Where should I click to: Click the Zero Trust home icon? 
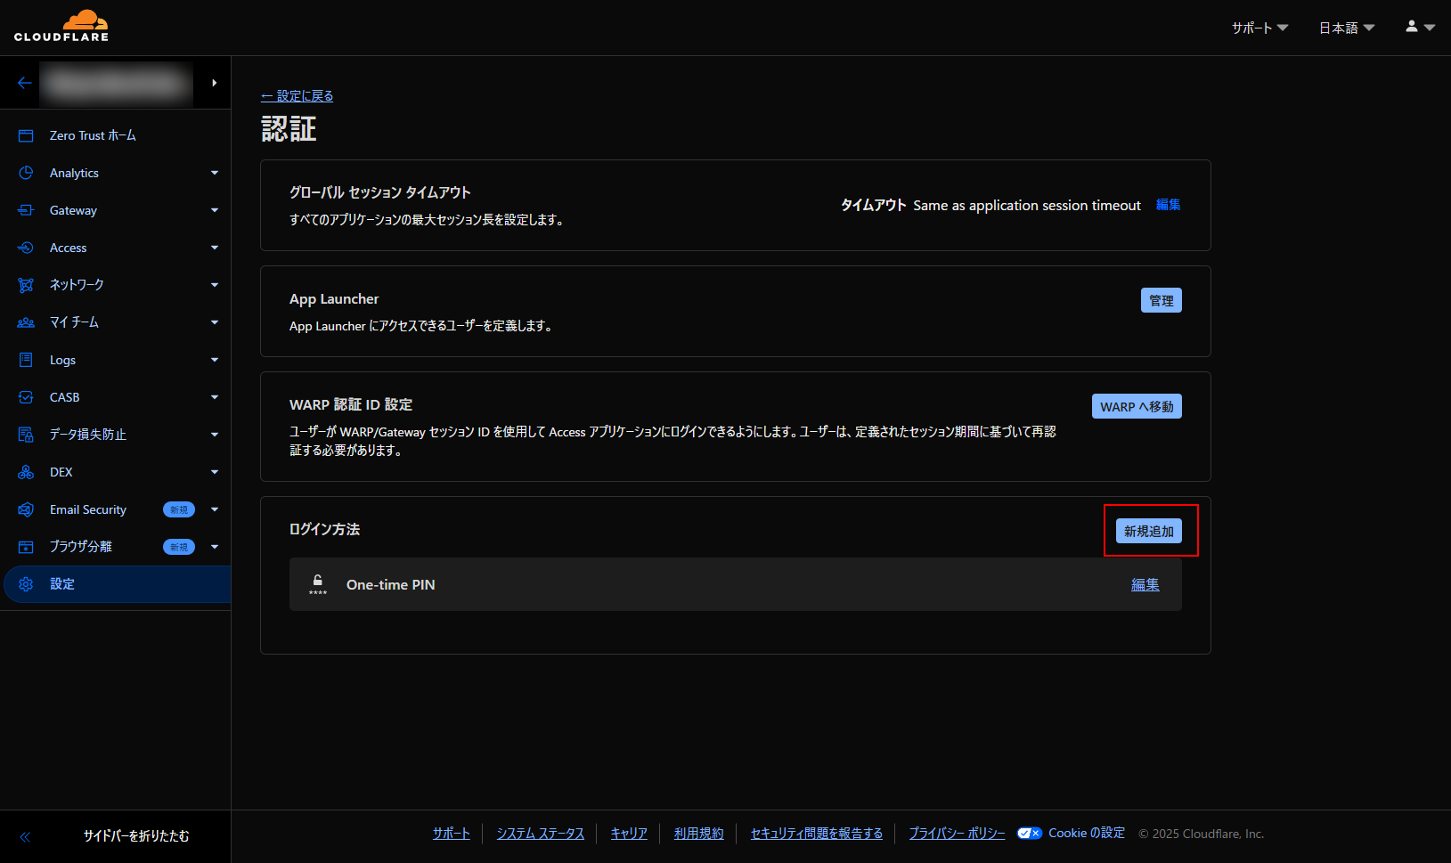coord(26,135)
